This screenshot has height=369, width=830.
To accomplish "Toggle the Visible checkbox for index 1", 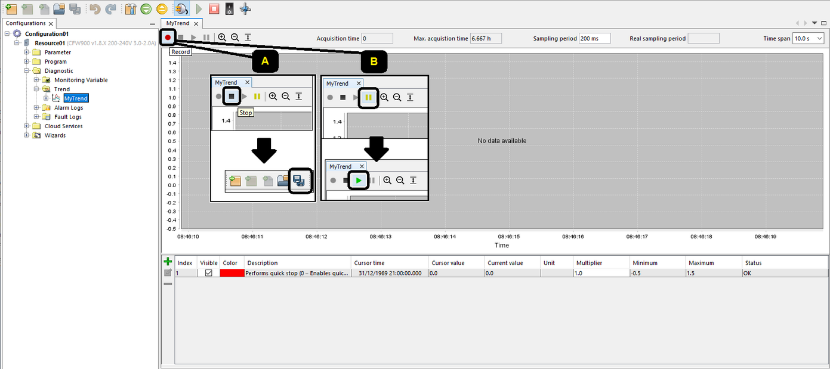I will point(208,273).
